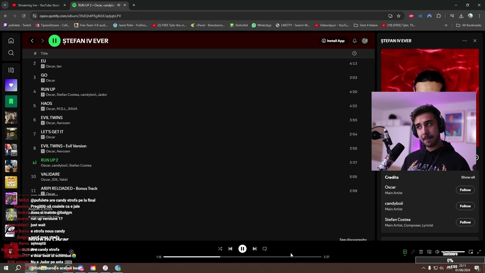Screen dimensions: 485x273
Task: Reload the current page
Action: (x=23, y=16)
